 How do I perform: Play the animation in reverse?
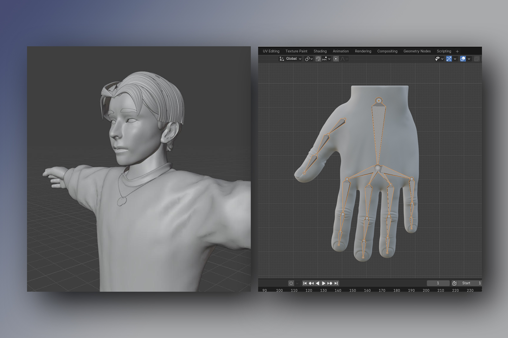[x=317, y=283]
